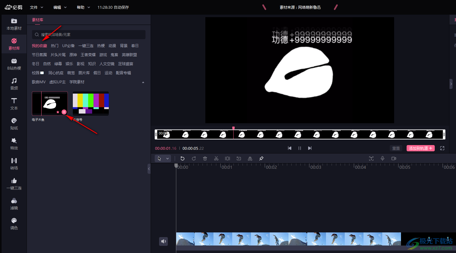Image resolution: width=456 pixels, height=253 pixels.
Task: Select the 学院素材 category tag
Action: (77, 82)
